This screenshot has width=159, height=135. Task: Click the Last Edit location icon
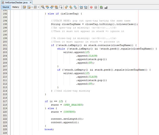coord(24,7)
